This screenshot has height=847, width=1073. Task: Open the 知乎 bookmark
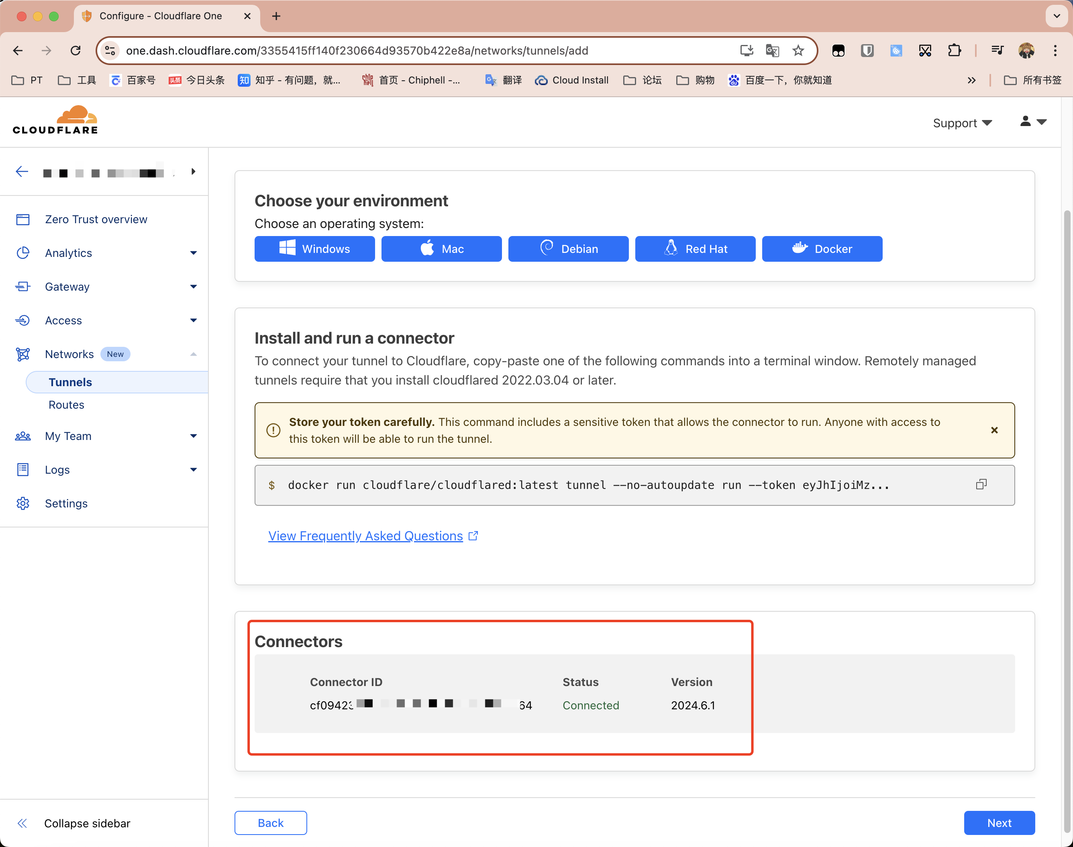[x=289, y=80]
